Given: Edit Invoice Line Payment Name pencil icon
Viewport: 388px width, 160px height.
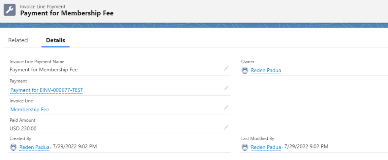Looking at the screenshot, I should pyautogui.click(x=226, y=69).
